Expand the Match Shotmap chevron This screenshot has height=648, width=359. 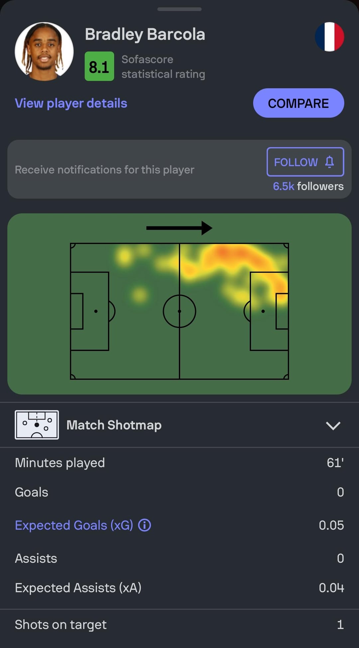[333, 425]
